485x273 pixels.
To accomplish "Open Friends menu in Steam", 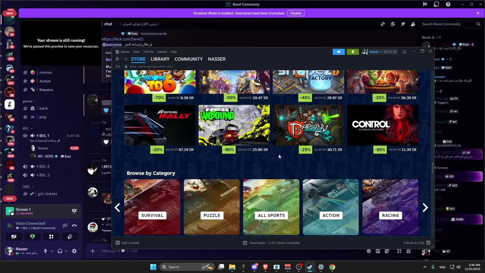I will [148, 52].
